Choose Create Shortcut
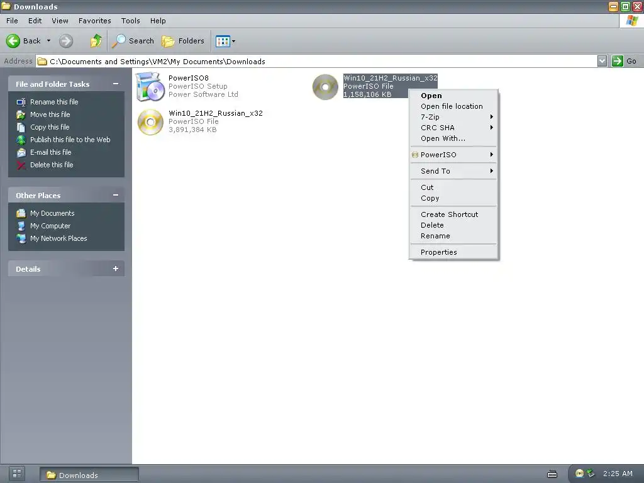This screenshot has height=483, width=644. coord(453,214)
